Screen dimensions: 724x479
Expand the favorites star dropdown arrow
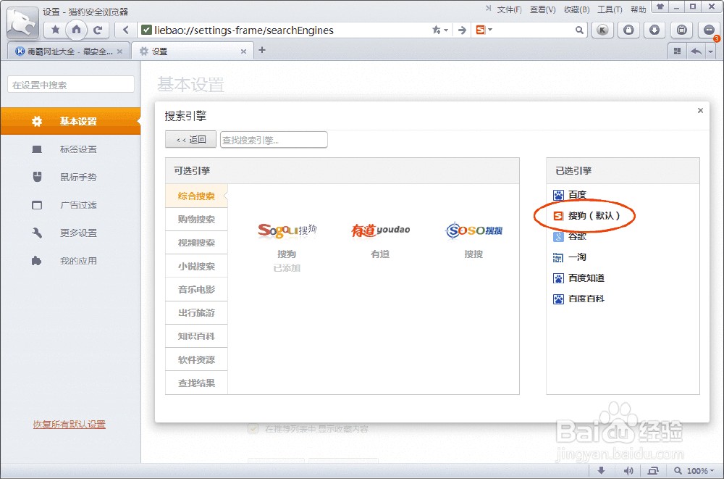(x=446, y=30)
